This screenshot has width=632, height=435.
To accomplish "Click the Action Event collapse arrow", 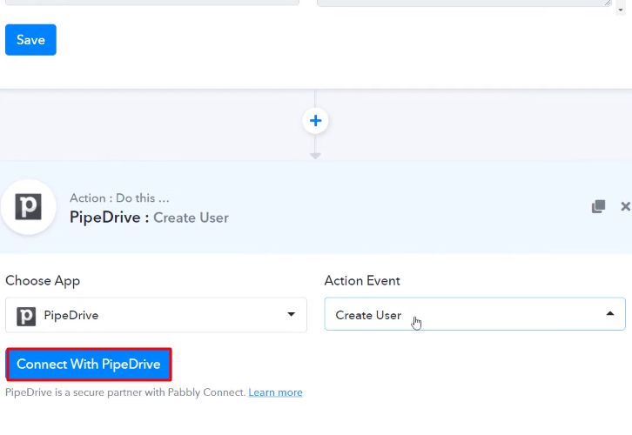I will coord(610,313).
